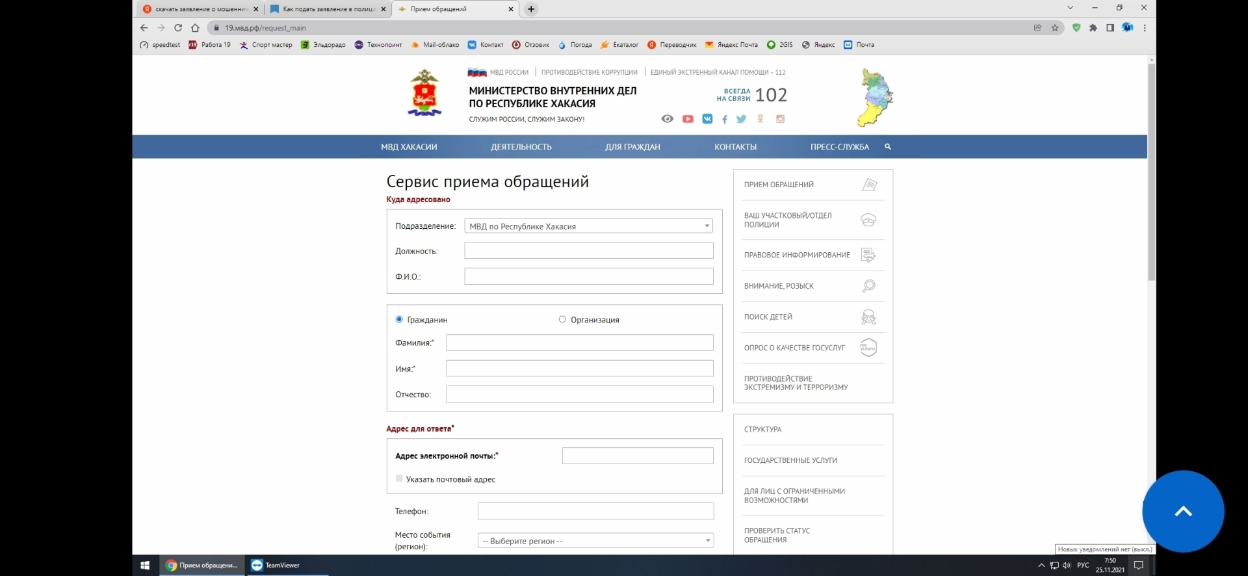
Task: Bookmark this page with star icon
Action: 1055,28
